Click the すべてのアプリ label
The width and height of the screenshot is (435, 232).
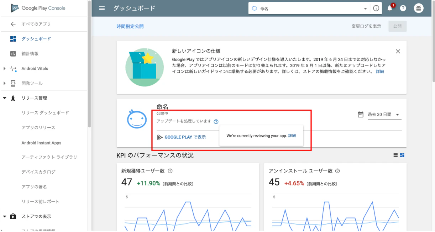coord(36,24)
